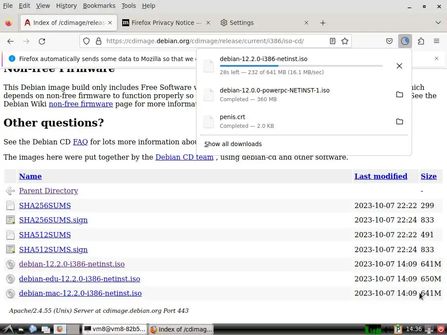Show debian-12.0.0-powerpc-NETINST-1.iso in folder
This screenshot has height=335, width=447.
click(x=399, y=95)
